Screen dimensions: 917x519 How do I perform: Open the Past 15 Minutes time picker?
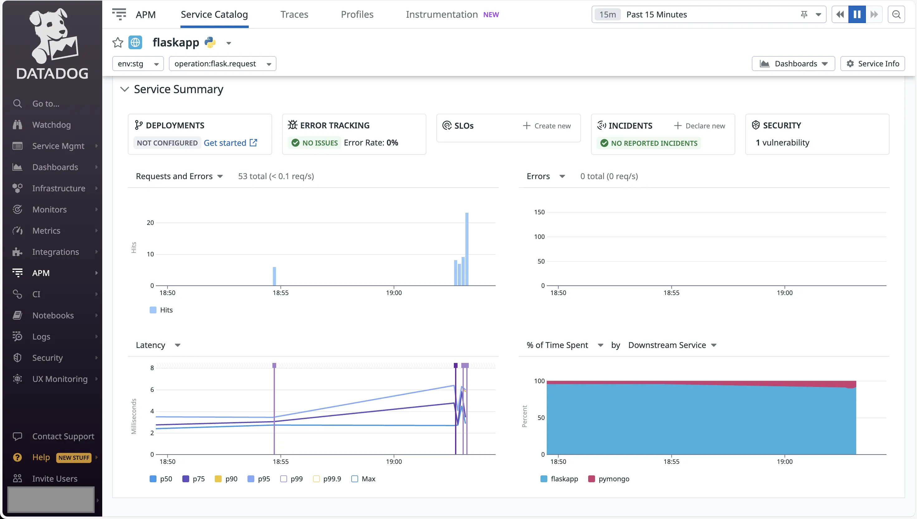point(656,14)
